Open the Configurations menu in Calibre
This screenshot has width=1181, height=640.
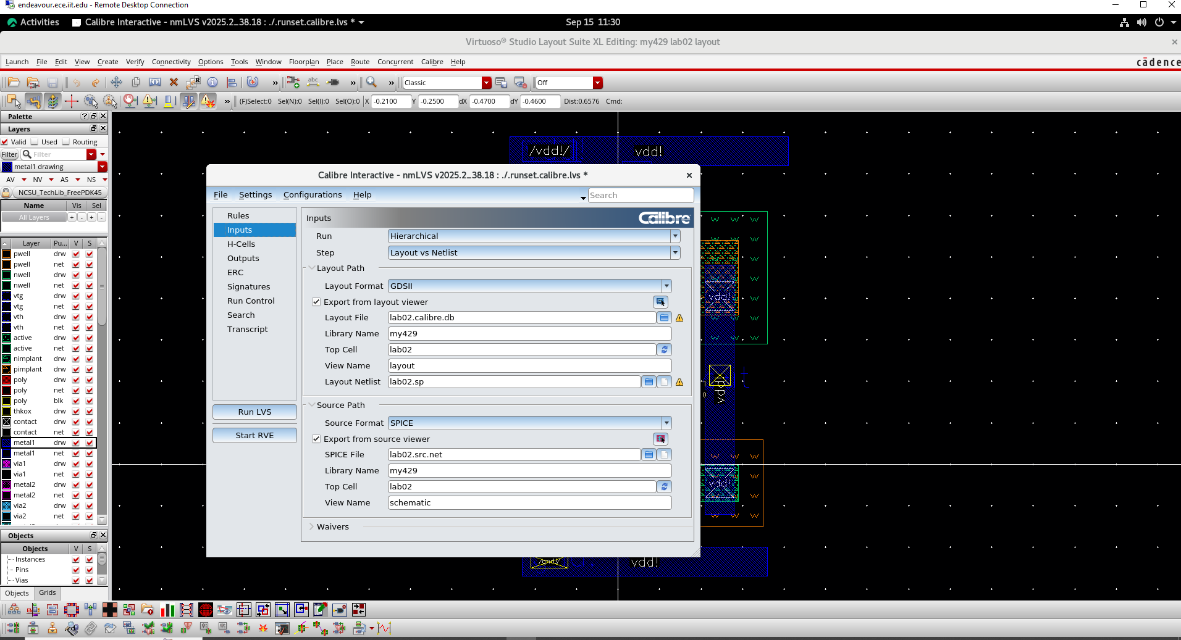313,195
